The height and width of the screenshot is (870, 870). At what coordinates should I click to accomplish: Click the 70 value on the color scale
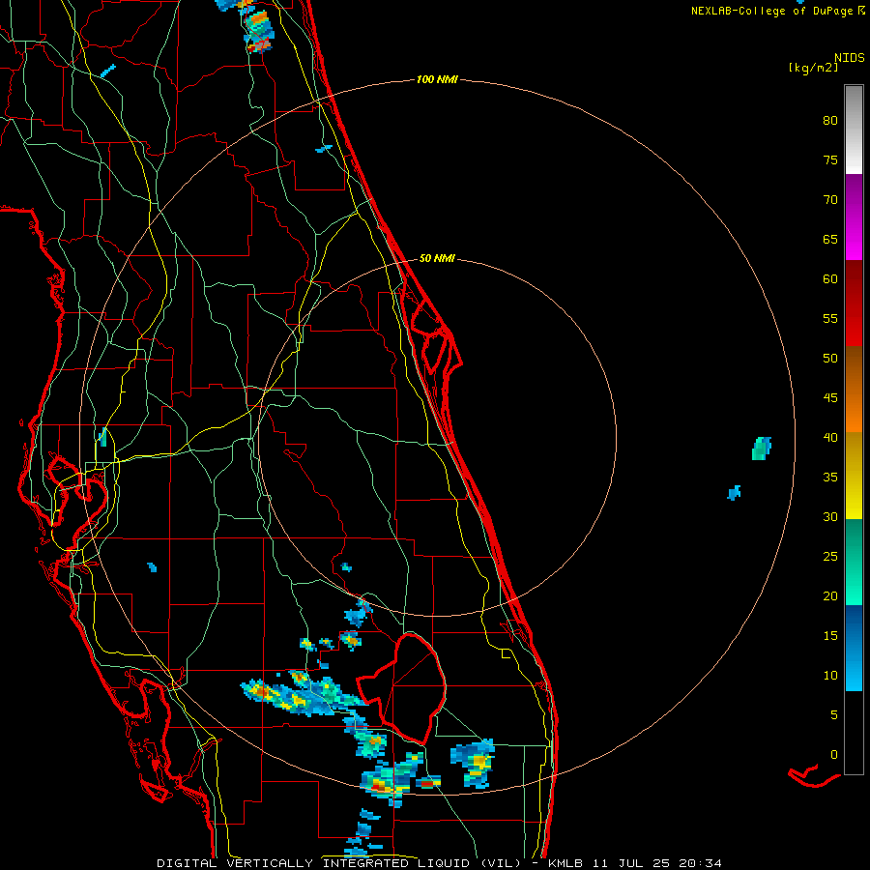coord(830,200)
